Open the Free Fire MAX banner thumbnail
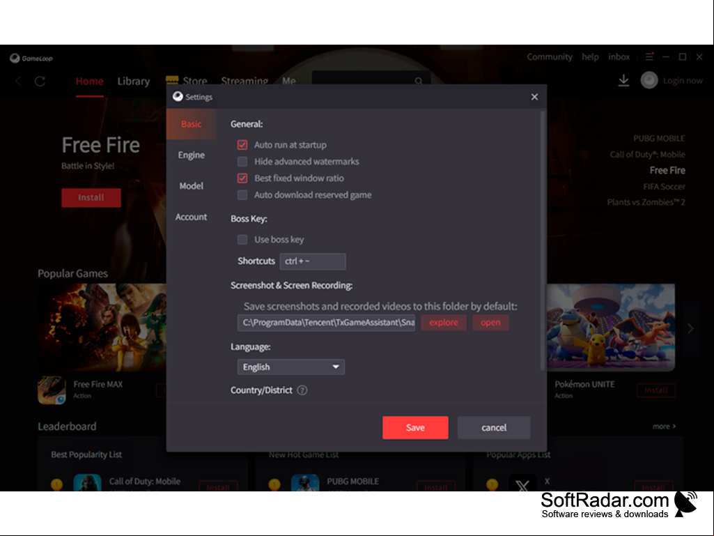The image size is (714, 536). click(102, 328)
